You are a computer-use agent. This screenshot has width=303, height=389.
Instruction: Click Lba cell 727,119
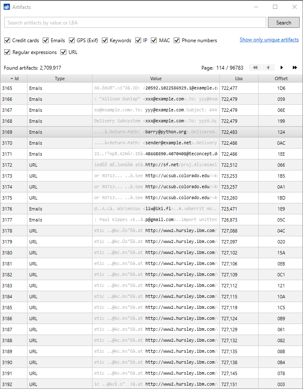pos(239,308)
